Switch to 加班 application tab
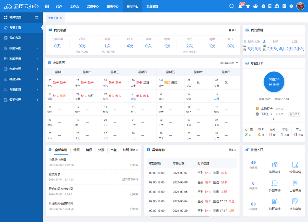Image resolution: width=308 pixels, height=222 pixels. (126, 150)
